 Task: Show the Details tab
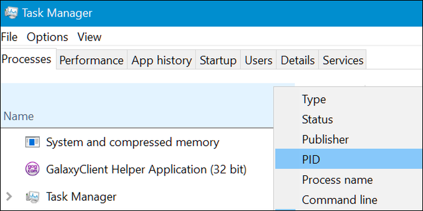point(297,60)
